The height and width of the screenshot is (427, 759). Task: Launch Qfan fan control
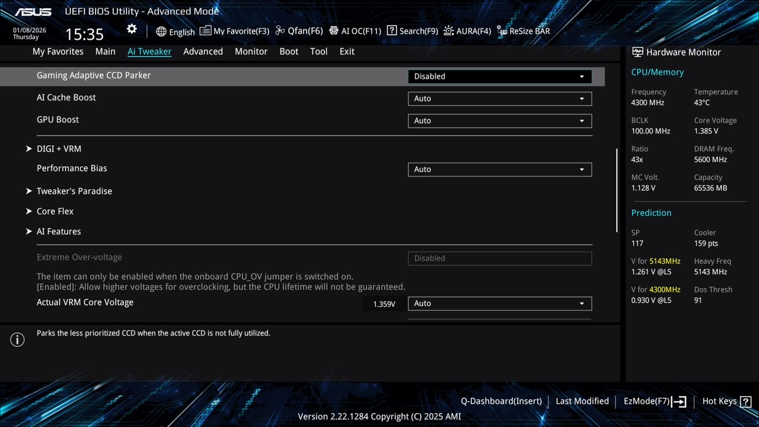tap(299, 30)
